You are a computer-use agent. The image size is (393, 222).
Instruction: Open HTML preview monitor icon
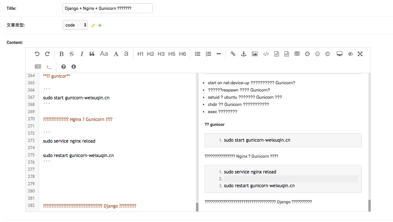[340, 54]
